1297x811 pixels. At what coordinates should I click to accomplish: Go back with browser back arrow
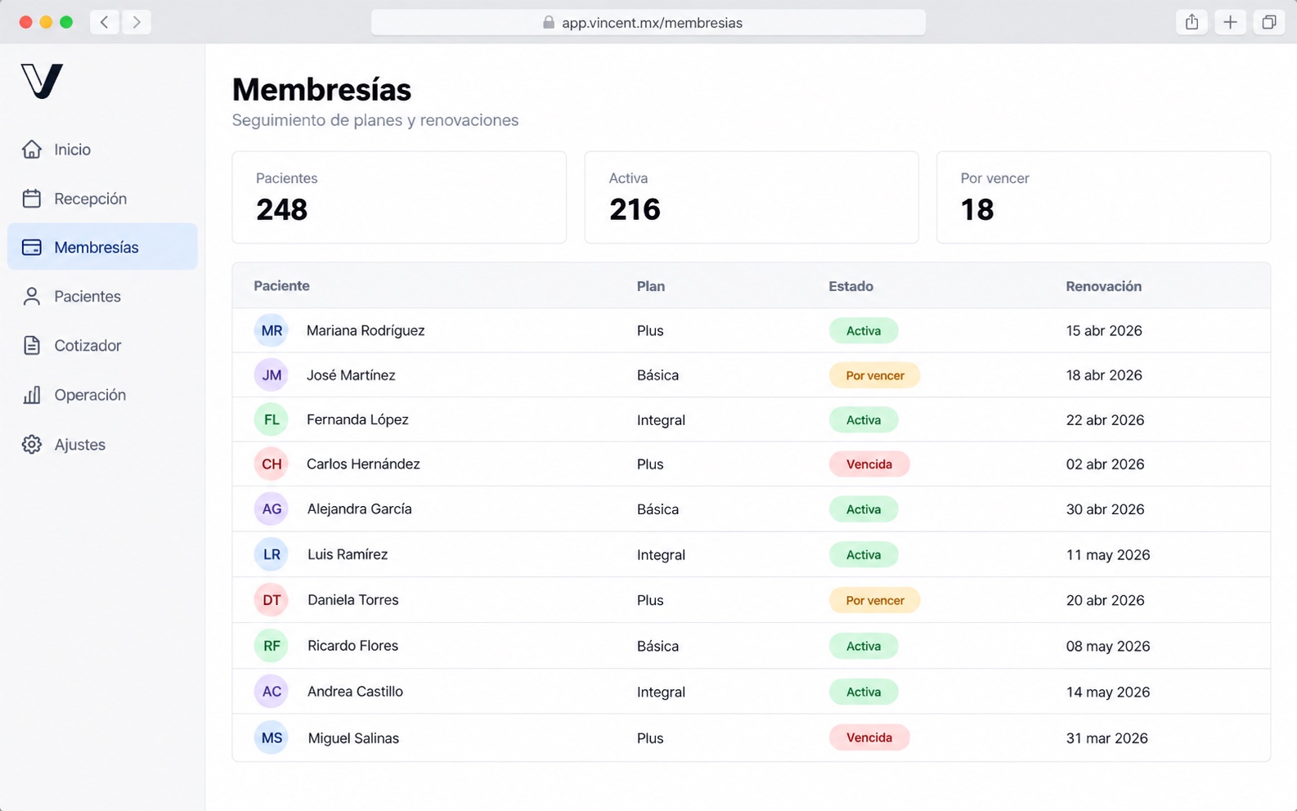104,22
